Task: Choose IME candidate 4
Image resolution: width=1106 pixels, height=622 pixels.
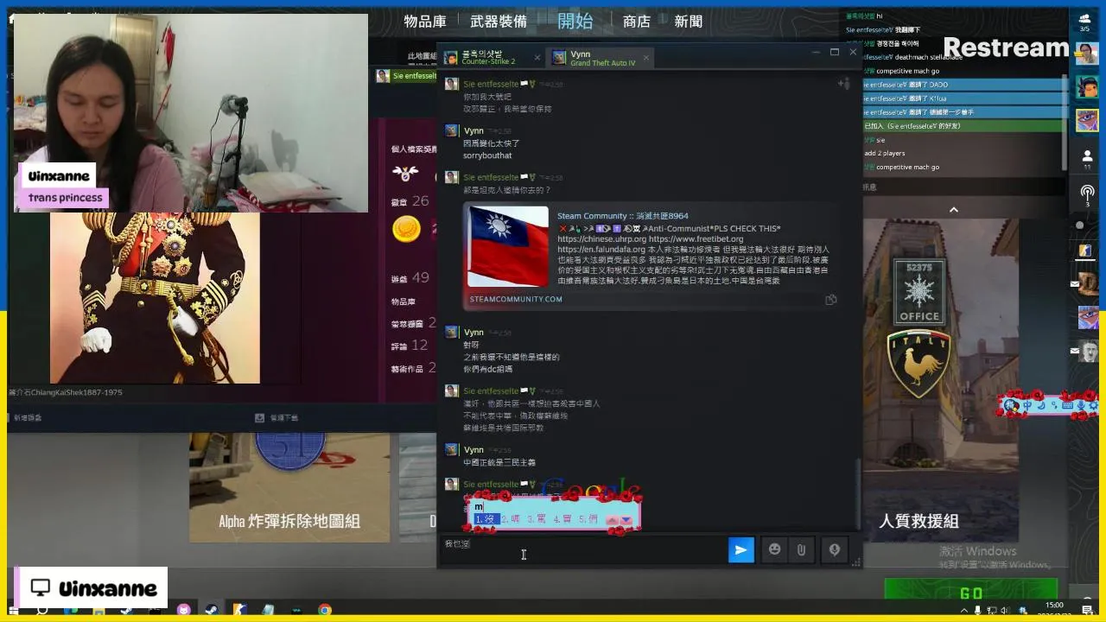Action: click(x=563, y=519)
